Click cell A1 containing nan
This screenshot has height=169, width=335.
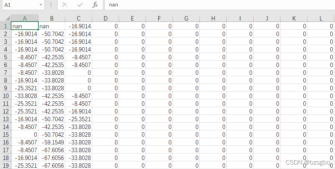point(25,26)
